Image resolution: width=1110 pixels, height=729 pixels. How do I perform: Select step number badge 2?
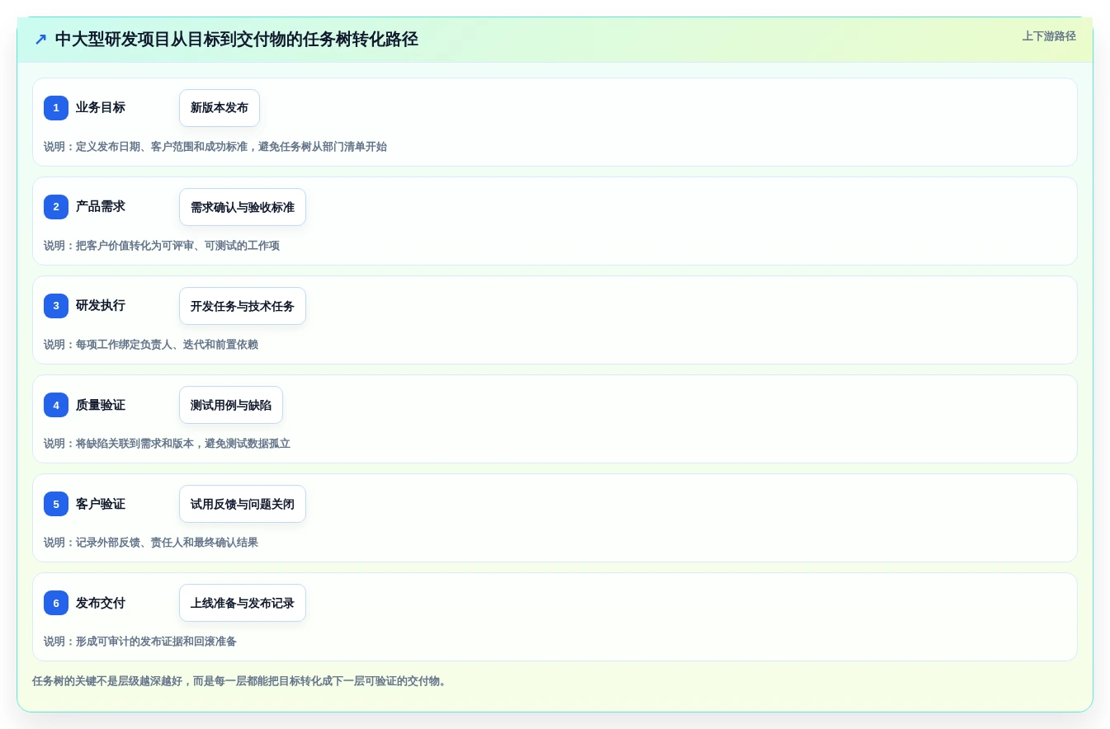click(x=56, y=207)
